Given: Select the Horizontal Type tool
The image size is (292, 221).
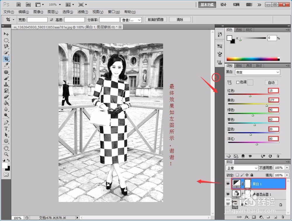Looking at the screenshot, I should pos(6,129).
